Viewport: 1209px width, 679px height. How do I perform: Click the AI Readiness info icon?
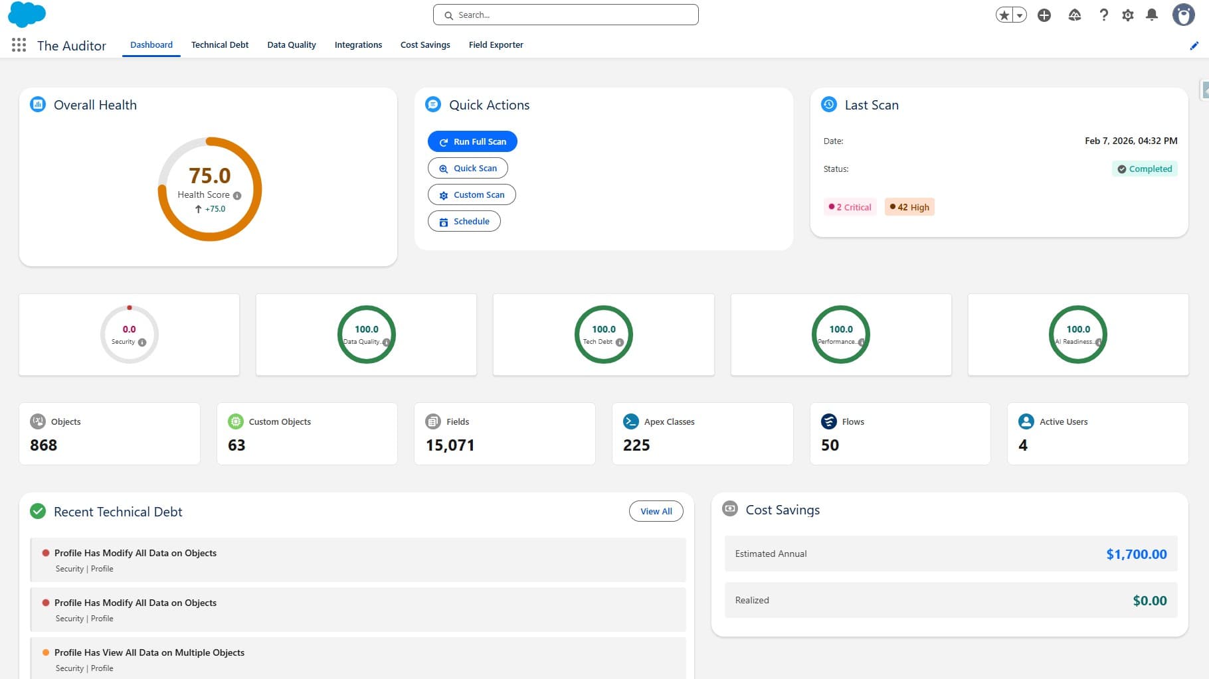1099,342
